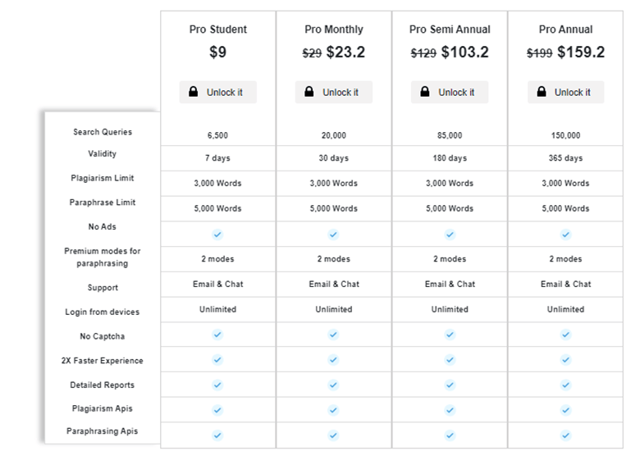The height and width of the screenshot is (460, 640).
Task: Click the $159.2 discounted price
Action: [x=581, y=52]
